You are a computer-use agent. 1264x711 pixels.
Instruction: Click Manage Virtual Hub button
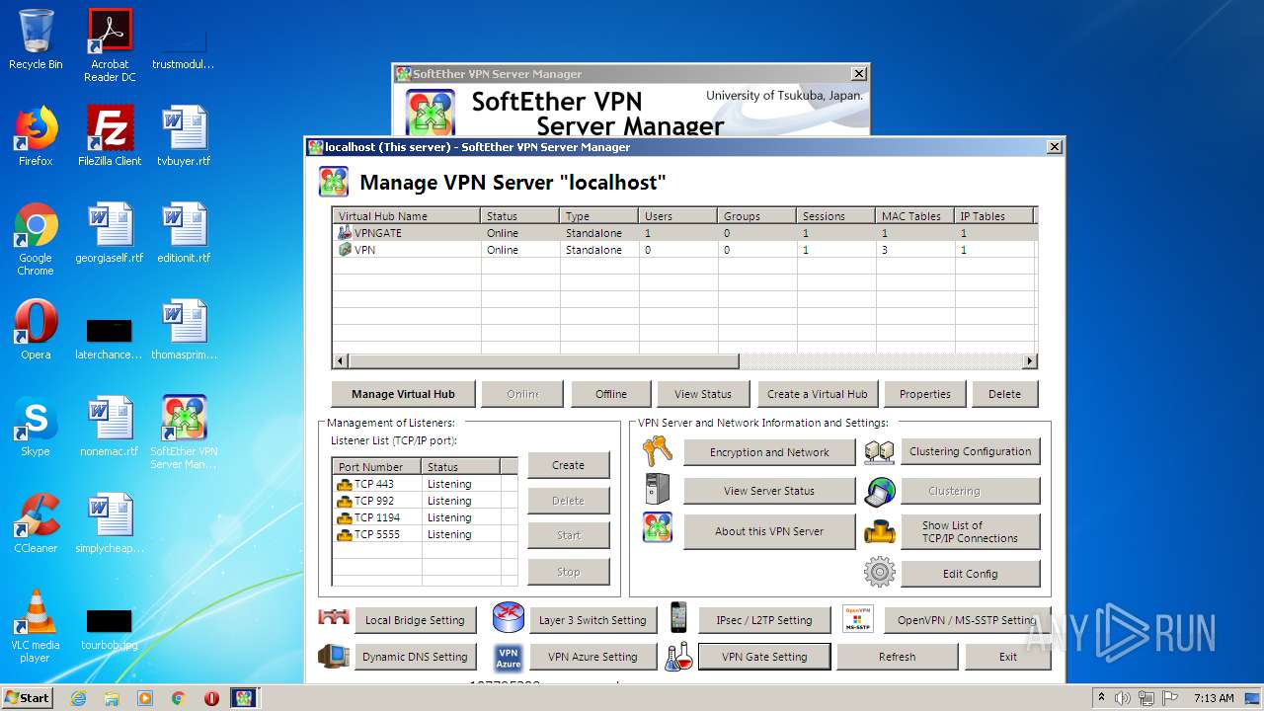coord(403,394)
